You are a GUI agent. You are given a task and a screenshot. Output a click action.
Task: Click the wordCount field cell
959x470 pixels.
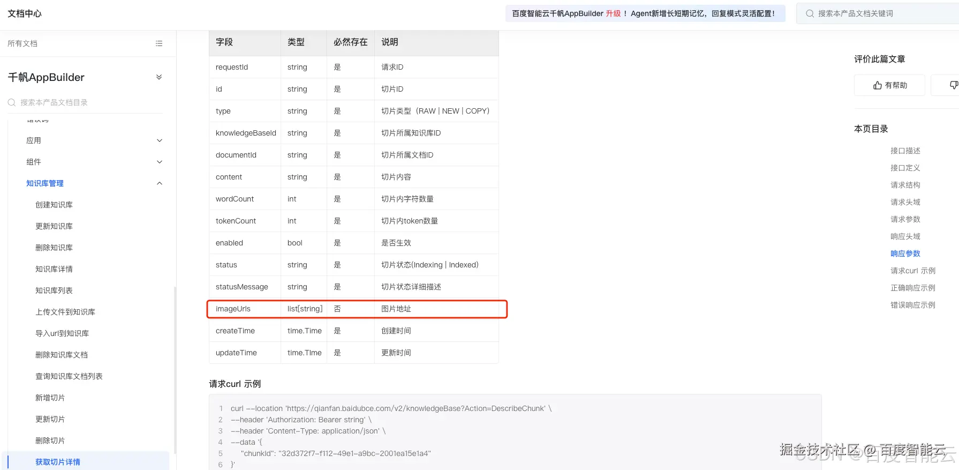pos(245,199)
